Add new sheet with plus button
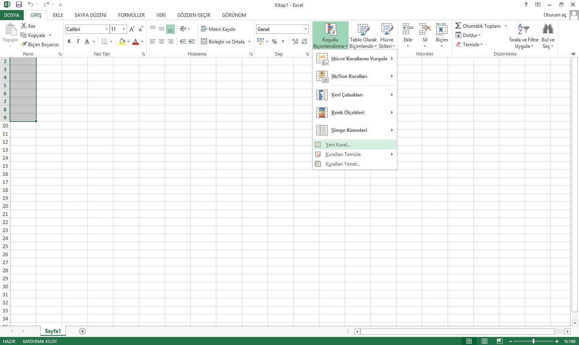Screen dimensions: 579x345 (x=82, y=331)
